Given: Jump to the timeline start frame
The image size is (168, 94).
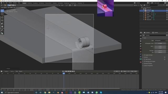Looking at the screenshot, I should click(x=65, y=71).
